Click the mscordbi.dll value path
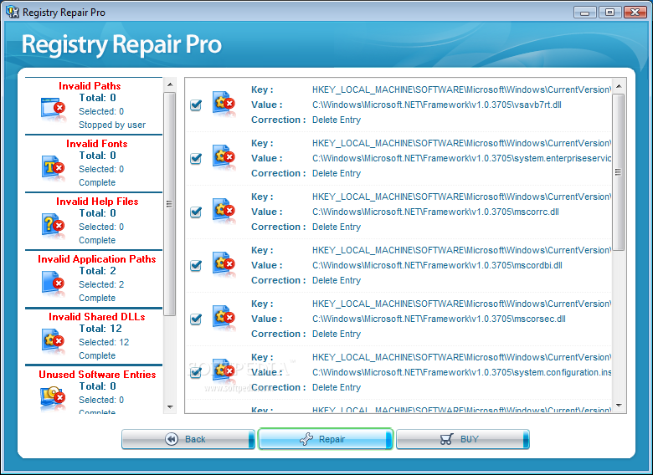The image size is (653, 475). pyautogui.click(x=437, y=265)
